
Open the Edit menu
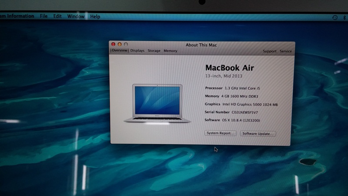57,16
